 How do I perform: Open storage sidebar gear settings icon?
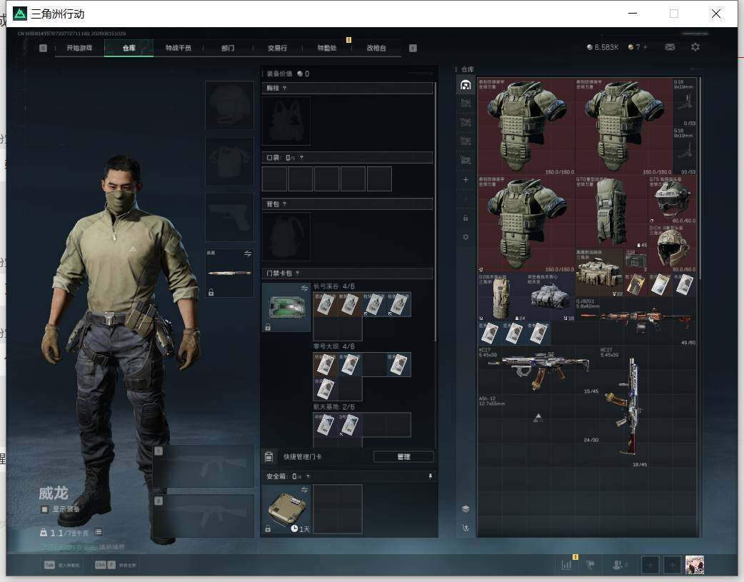click(x=466, y=237)
